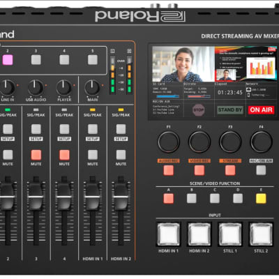Click the F3 rotary knob

[230, 142]
